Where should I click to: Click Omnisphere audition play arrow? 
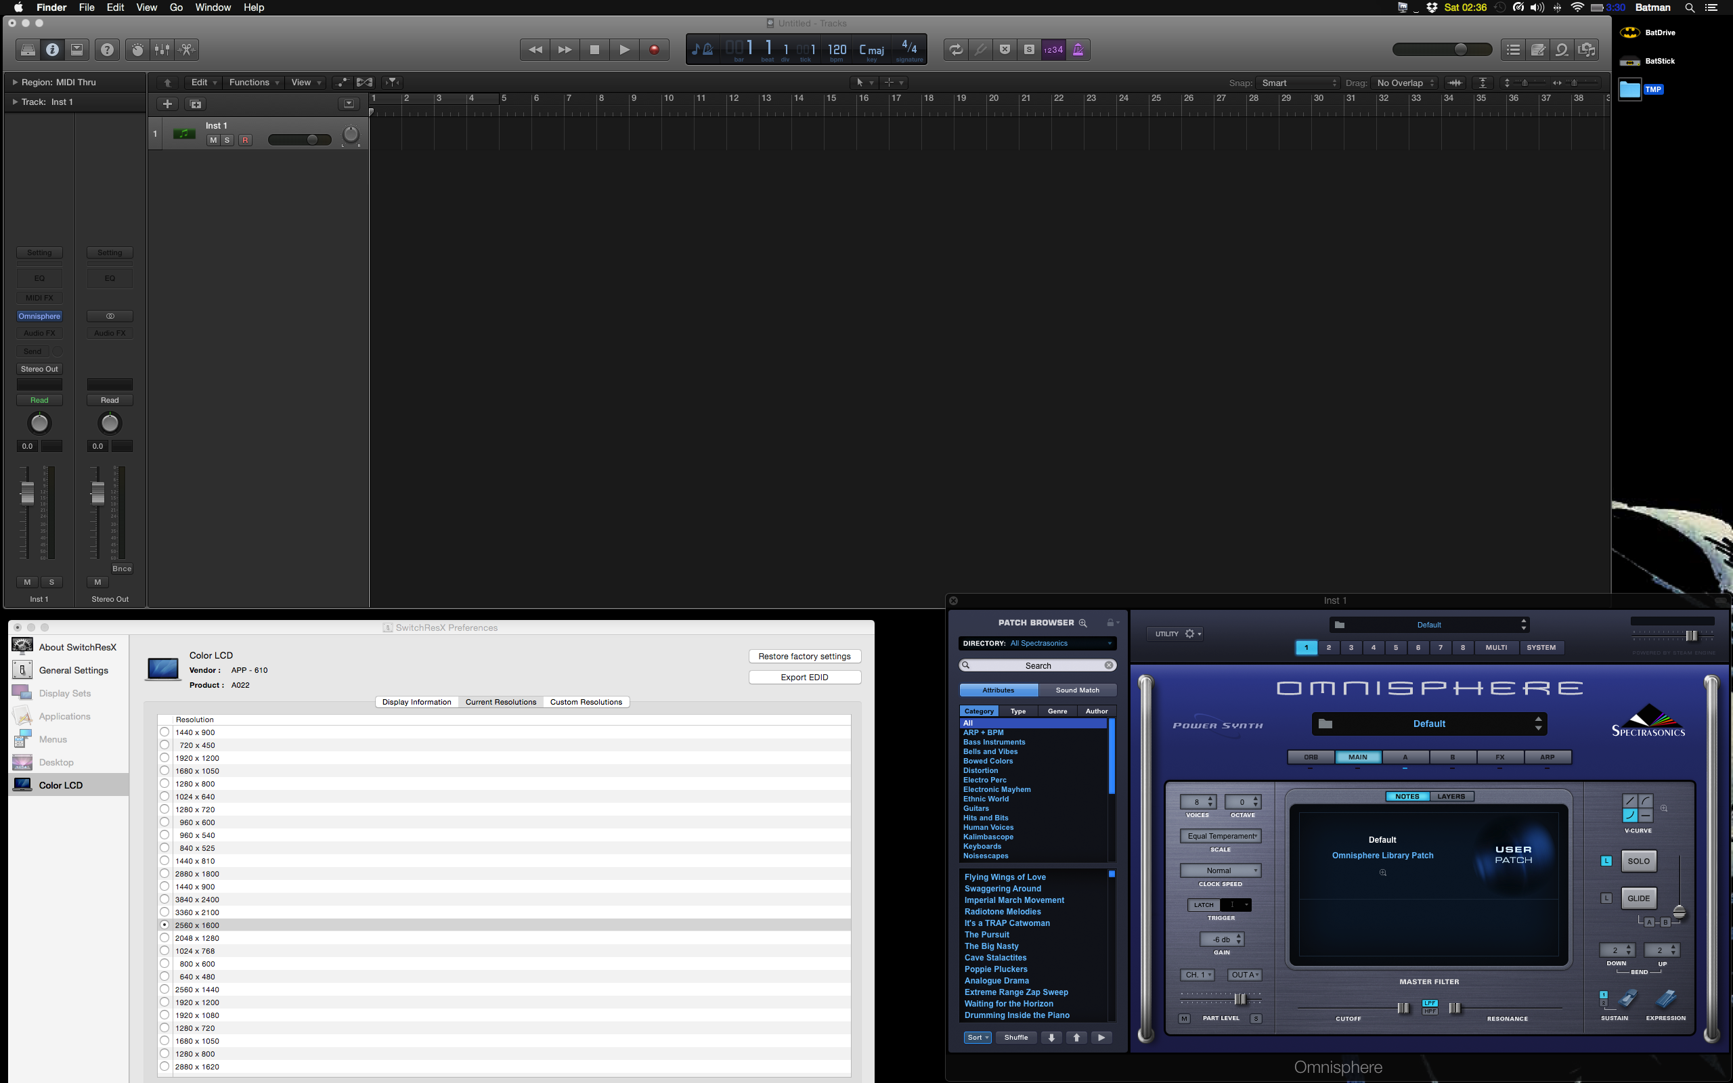click(1101, 1037)
